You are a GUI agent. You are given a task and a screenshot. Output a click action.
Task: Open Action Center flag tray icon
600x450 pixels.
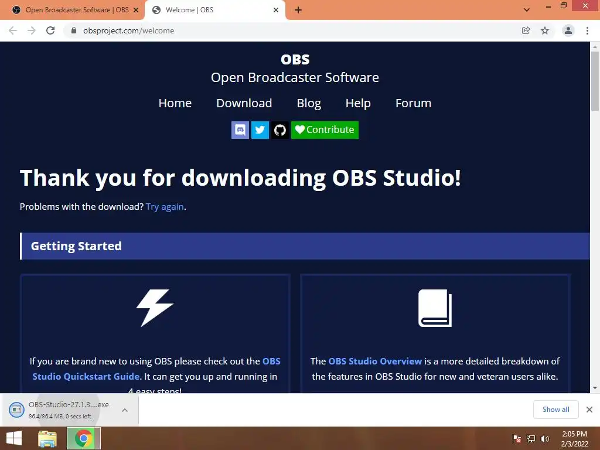pos(516,438)
